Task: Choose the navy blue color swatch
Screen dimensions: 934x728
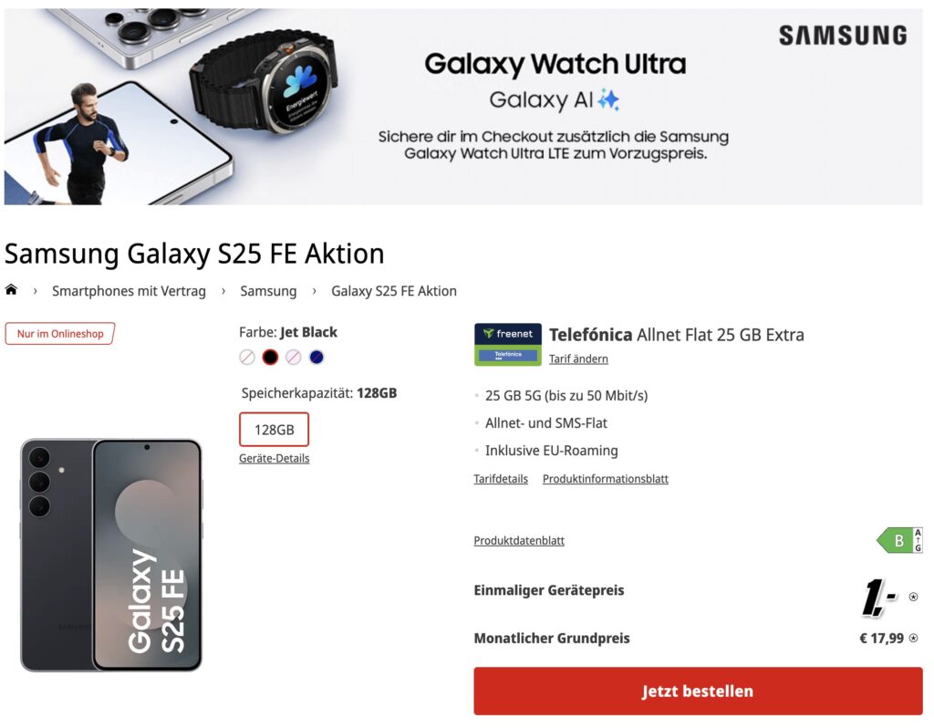Action: [317, 358]
